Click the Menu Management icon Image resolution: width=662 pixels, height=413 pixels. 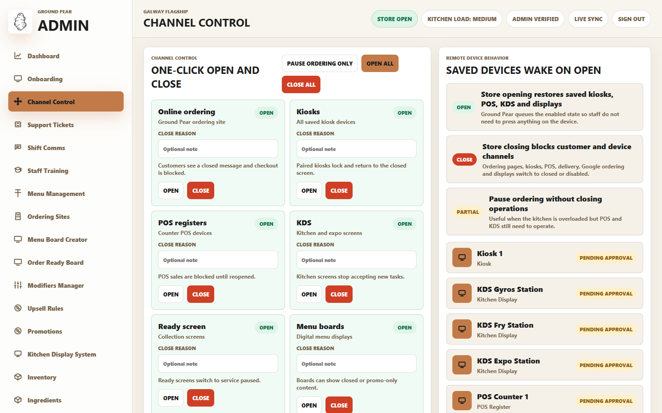[x=18, y=194]
